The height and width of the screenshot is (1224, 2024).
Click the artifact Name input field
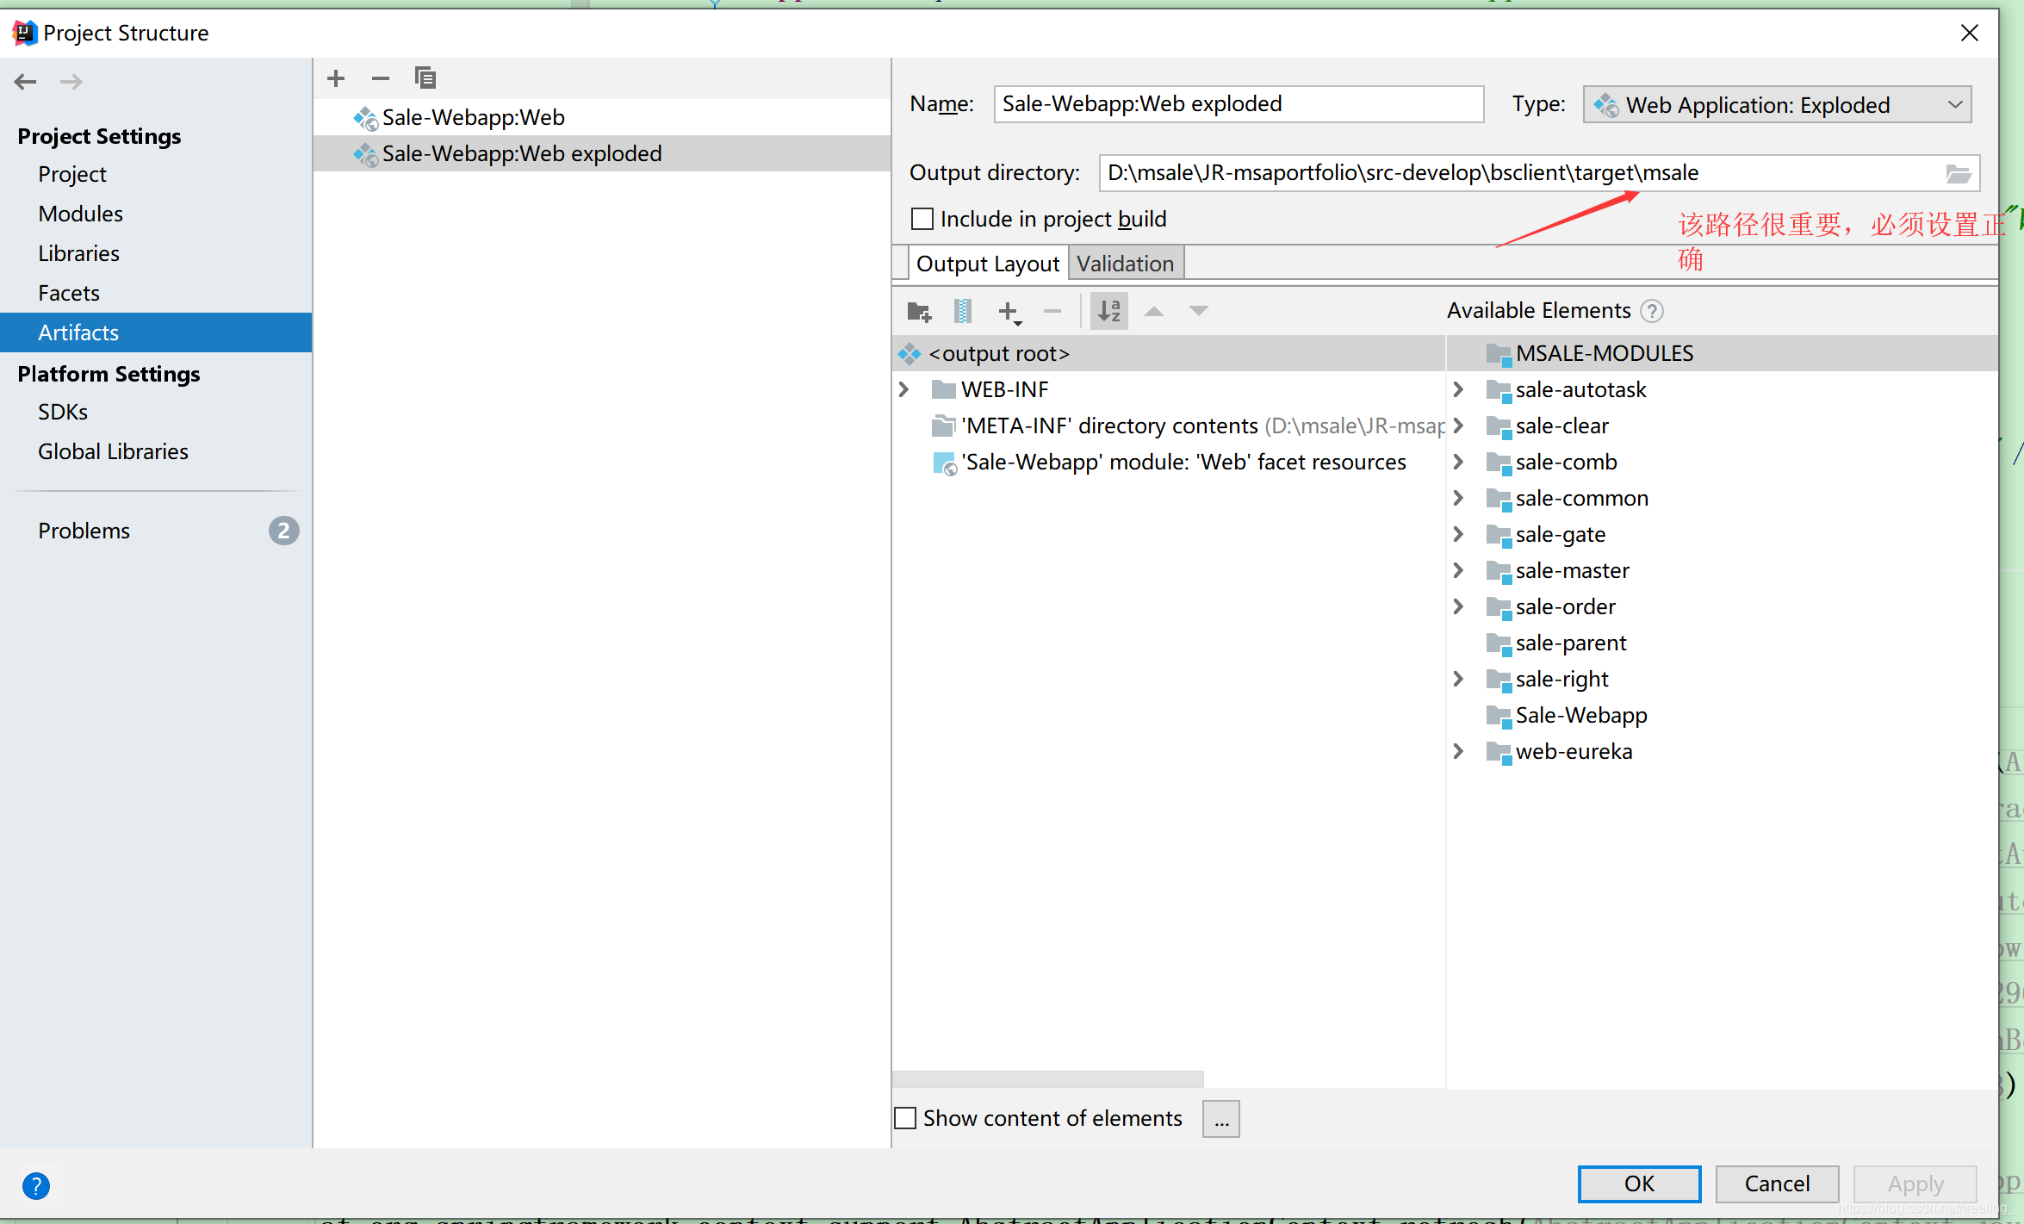click(x=1238, y=104)
